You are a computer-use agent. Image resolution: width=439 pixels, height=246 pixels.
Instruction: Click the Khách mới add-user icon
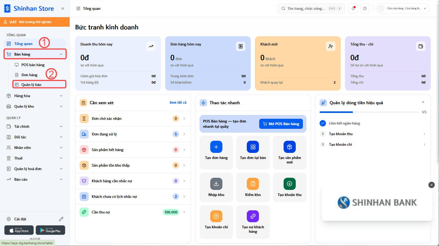pos(331,46)
